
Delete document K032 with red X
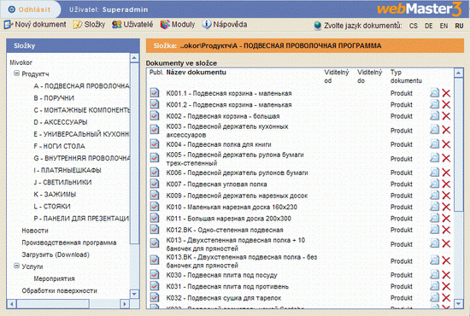point(446,298)
